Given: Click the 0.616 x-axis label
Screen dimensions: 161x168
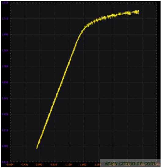Looking at the screenshot, I should point(53,164).
